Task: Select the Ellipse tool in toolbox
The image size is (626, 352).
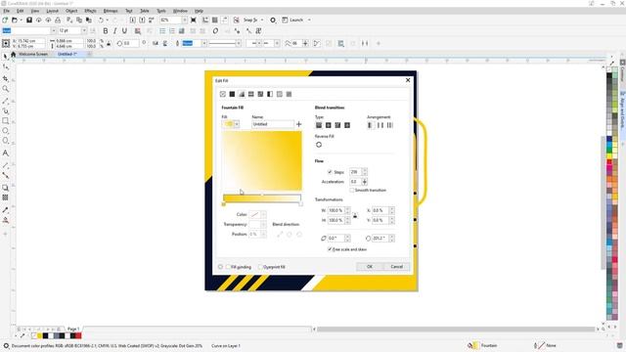Action: point(5,131)
